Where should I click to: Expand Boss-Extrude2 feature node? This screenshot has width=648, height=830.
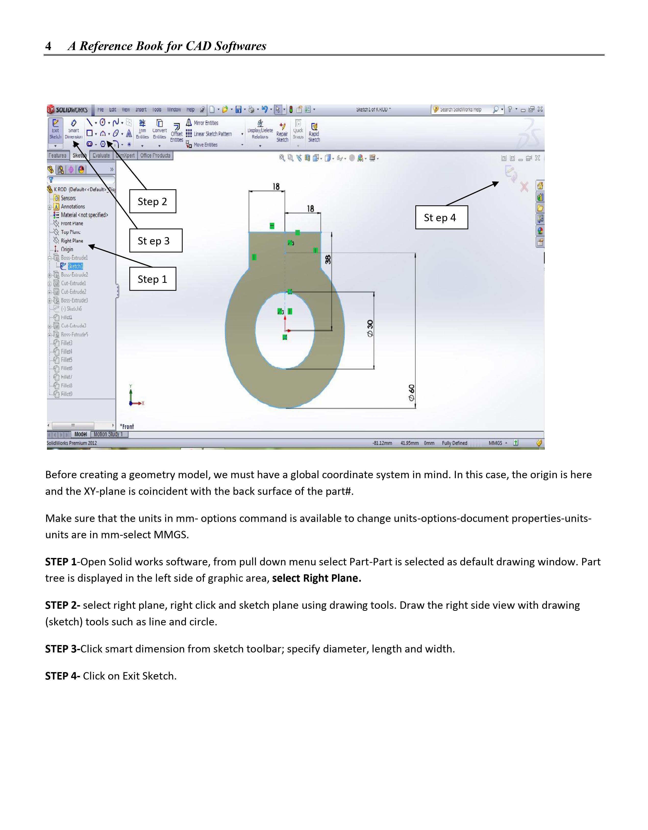[50, 275]
